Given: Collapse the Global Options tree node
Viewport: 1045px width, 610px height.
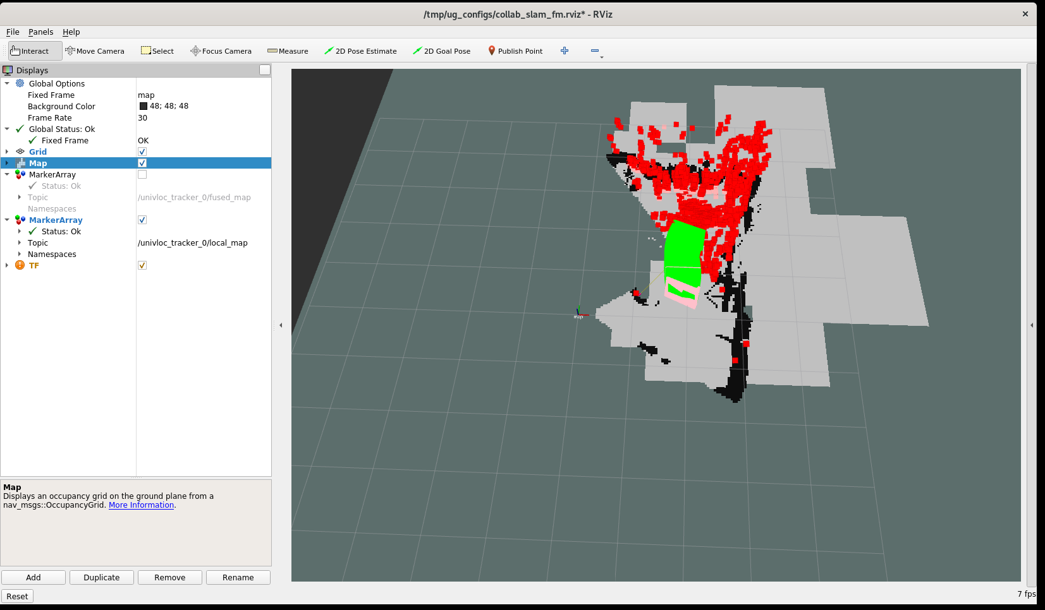Looking at the screenshot, I should tap(7, 83).
